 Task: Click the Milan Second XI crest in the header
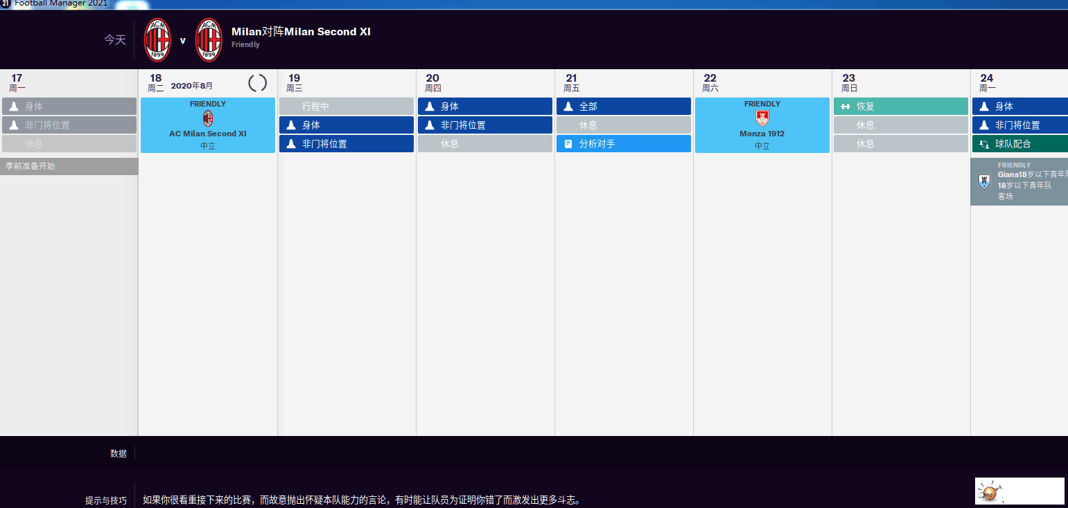[209, 40]
